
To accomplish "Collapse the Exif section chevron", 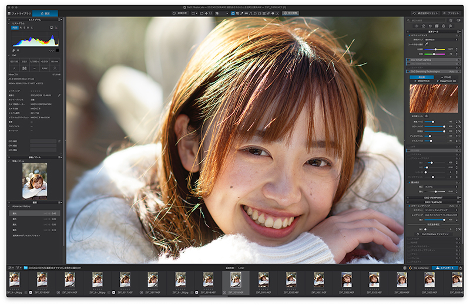I will pos(9,55).
